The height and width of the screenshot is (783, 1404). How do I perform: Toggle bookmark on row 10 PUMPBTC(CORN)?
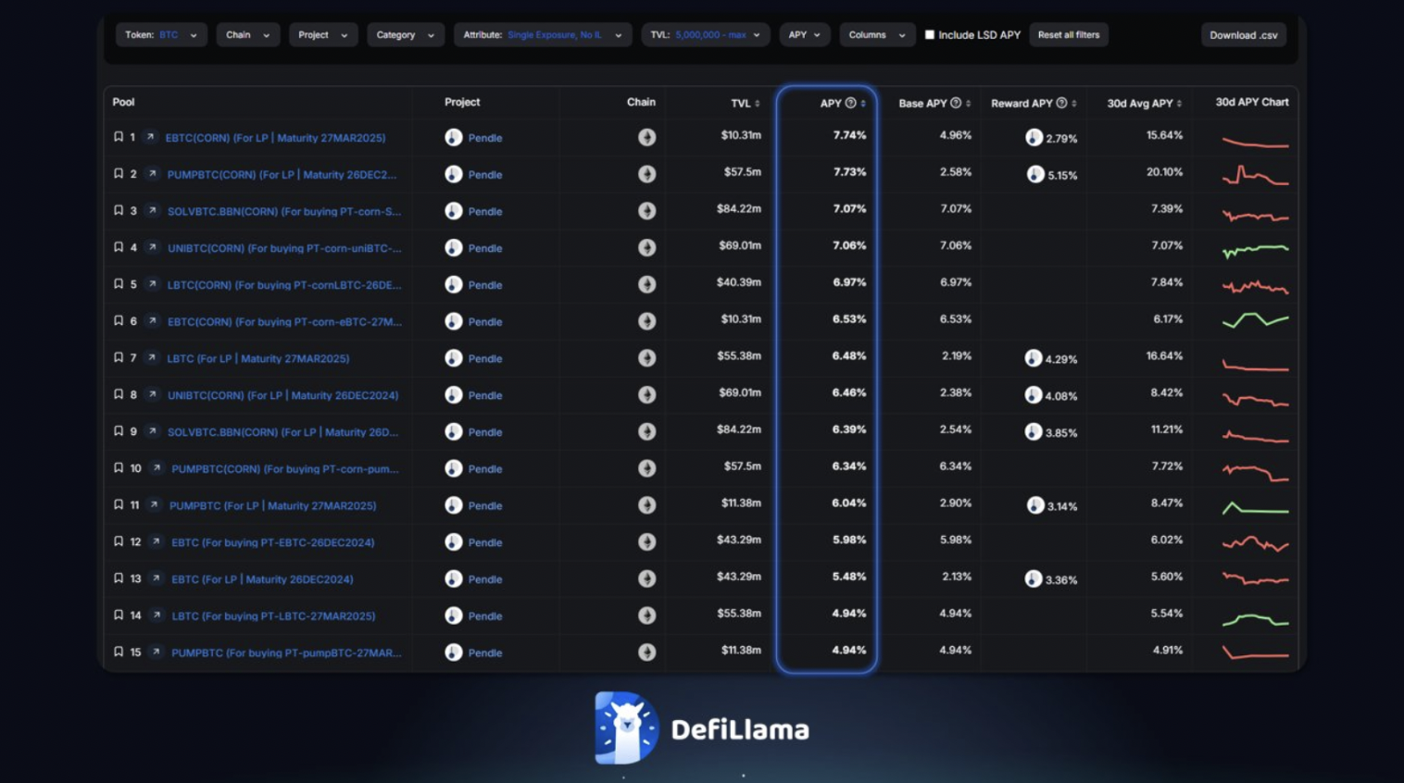tap(119, 468)
